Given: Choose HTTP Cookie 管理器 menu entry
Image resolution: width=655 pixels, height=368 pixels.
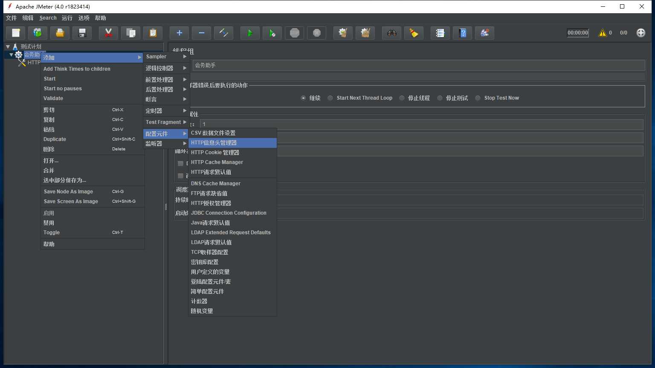Looking at the screenshot, I should click(233, 152).
